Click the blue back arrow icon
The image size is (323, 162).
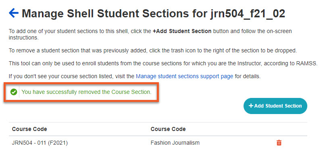[x=13, y=14]
